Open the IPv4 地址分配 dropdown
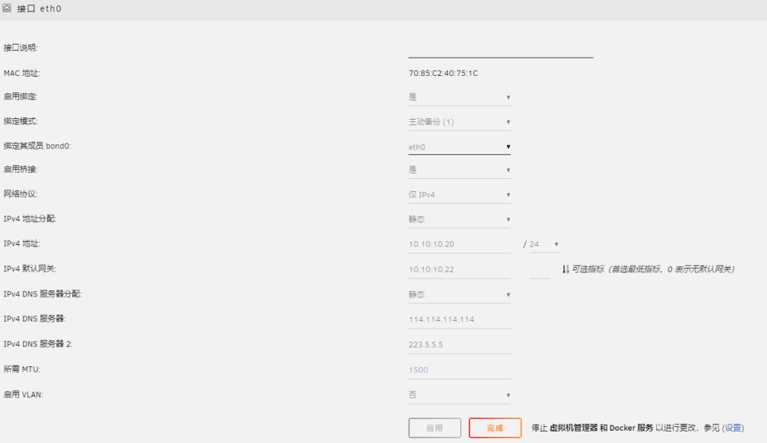 (x=459, y=220)
